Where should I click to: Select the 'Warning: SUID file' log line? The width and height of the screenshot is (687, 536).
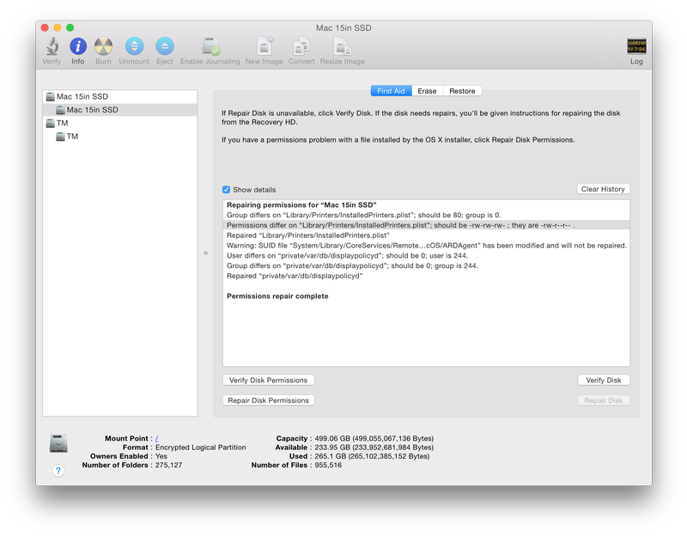pyautogui.click(x=426, y=246)
